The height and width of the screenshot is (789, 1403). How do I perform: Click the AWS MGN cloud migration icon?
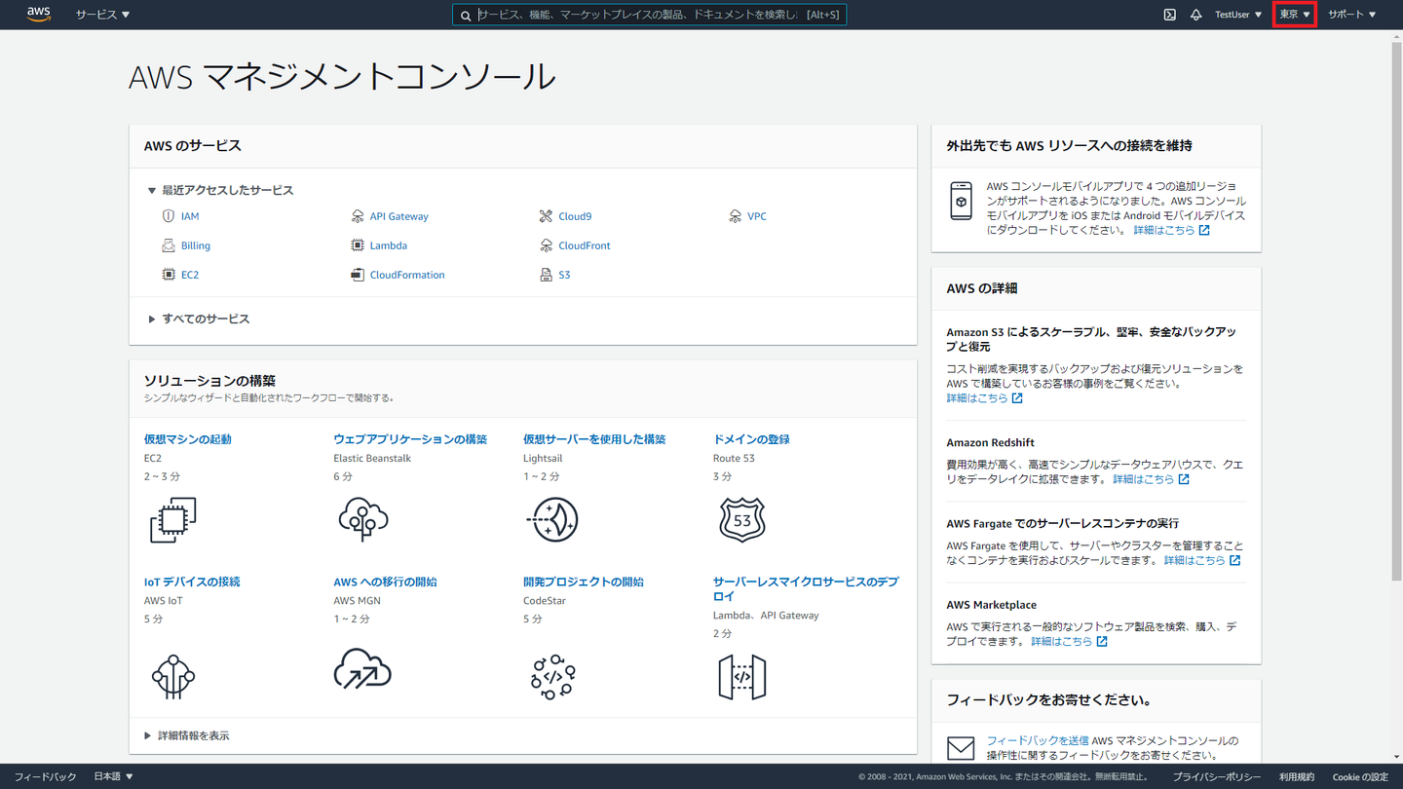click(362, 670)
